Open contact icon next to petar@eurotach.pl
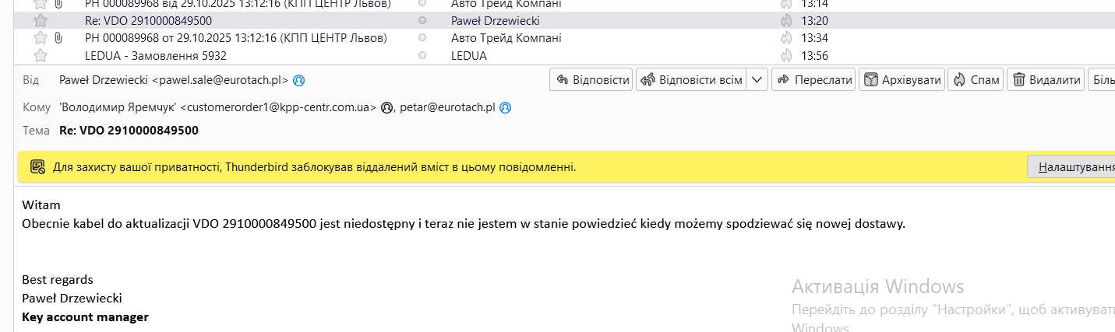The image size is (1115, 332). click(505, 107)
